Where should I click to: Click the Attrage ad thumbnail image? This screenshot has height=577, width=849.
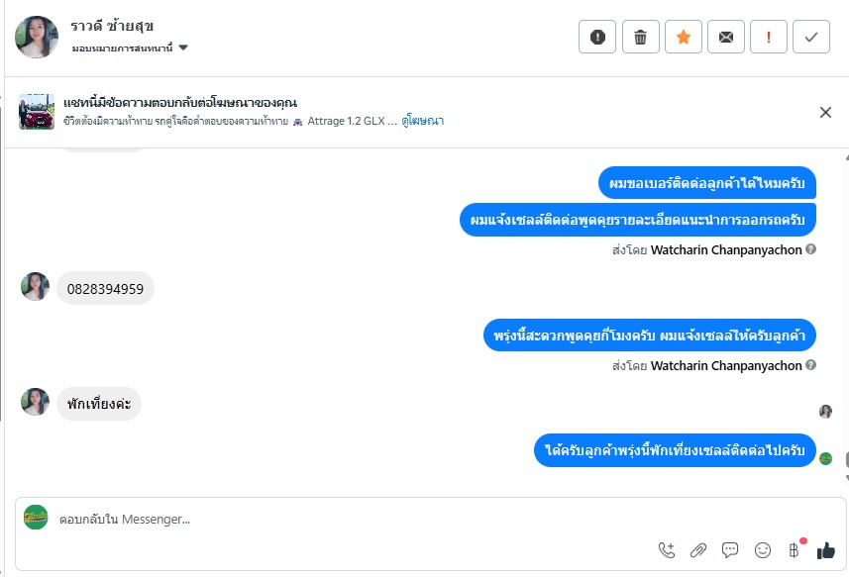(37, 112)
